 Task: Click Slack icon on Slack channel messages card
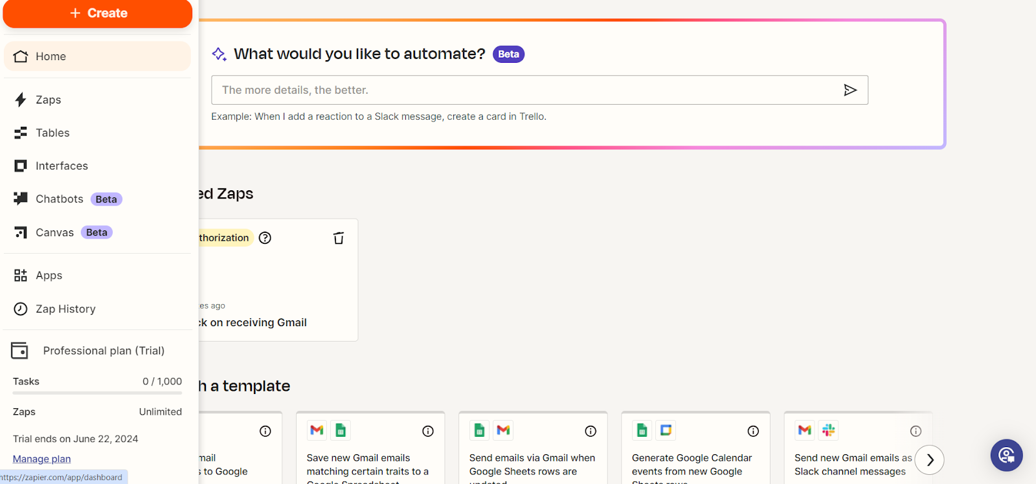coord(828,430)
